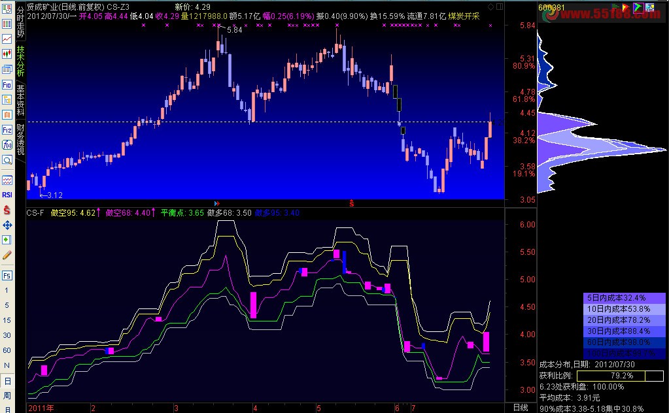
Task: Click the F12 icon in left toolbar
Action: click(x=7, y=129)
